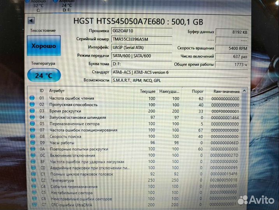
Task: Click raw value 0000000154F6
Action: [224, 174]
